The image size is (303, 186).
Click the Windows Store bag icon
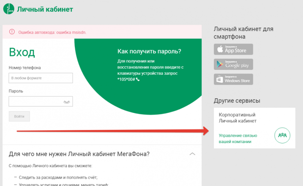220,79
